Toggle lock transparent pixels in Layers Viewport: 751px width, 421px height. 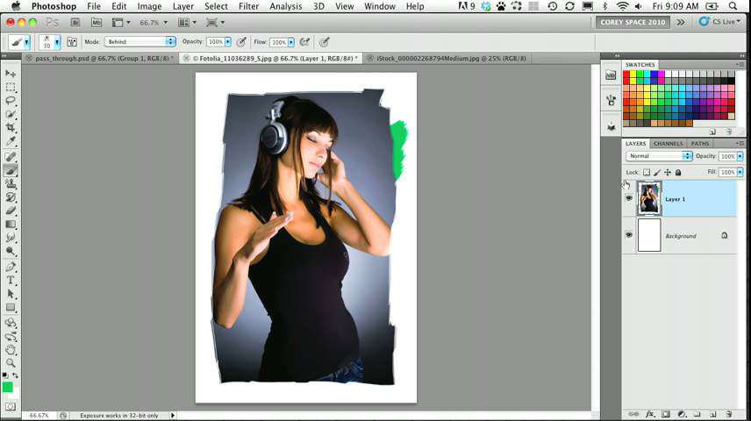647,173
